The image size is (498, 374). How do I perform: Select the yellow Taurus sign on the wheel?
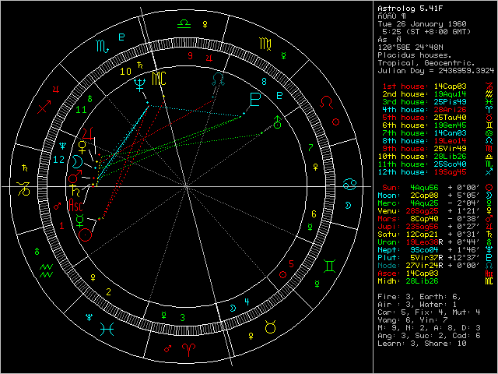[270, 327]
